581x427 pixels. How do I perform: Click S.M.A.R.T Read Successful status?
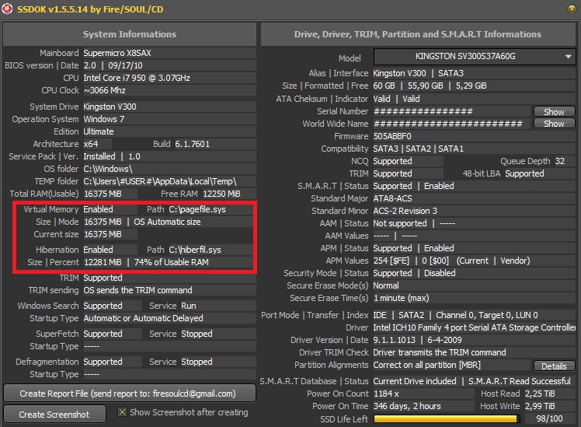click(x=520, y=381)
